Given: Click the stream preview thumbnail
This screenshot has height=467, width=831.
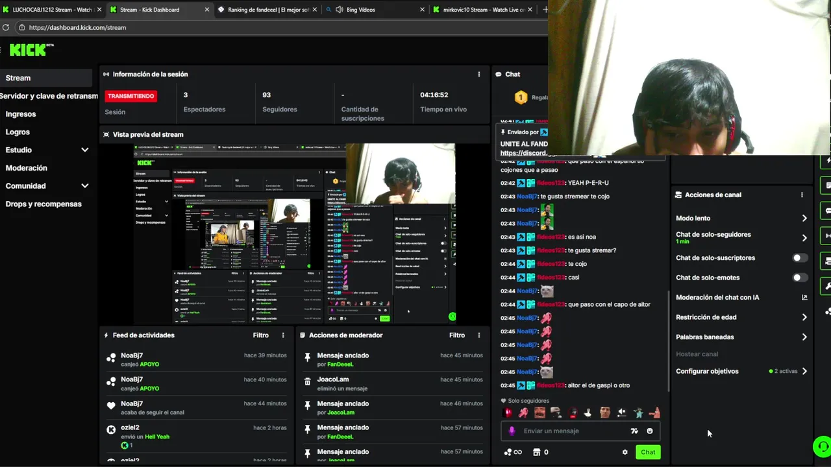Looking at the screenshot, I should (x=295, y=233).
